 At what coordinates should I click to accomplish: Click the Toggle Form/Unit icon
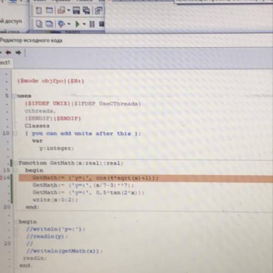pyautogui.click(x=99, y=10)
